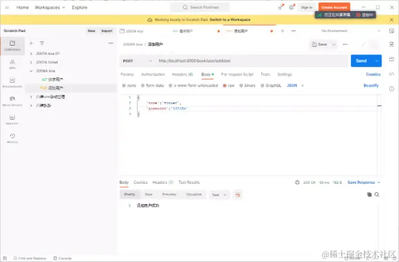Open the info icon in right sidebar
399x262 pixels.
[392, 89]
